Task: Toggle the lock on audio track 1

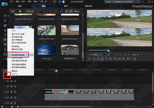Action: coord(15,81)
